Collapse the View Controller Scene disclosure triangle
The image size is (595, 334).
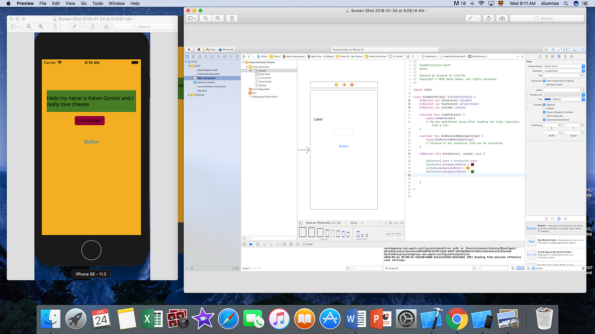pyautogui.click(x=243, y=62)
